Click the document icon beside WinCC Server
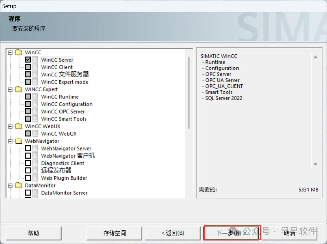Image resolution: width=327 pixels, height=244 pixels. [x=35, y=60]
